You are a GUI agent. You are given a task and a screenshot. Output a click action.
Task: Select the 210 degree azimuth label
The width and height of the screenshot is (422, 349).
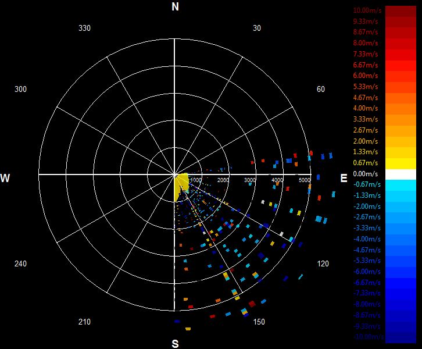coord(84,322)
